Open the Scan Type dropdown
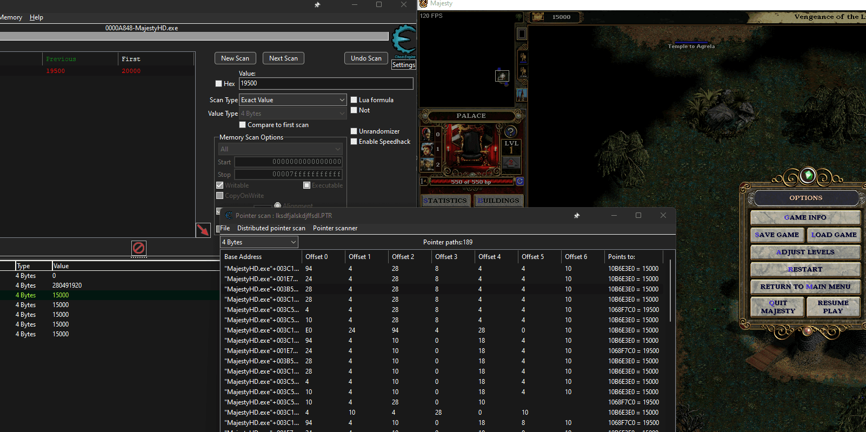866x432 pixels. (x=292, y=100)
